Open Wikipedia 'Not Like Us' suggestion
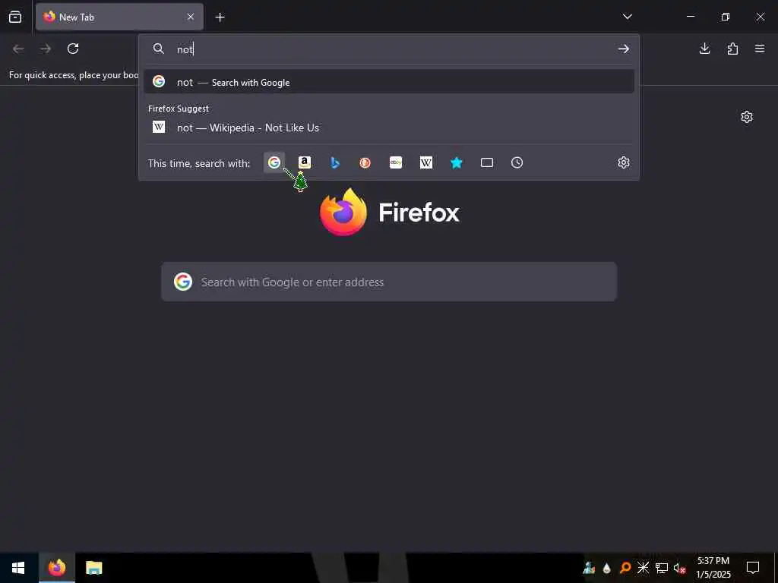 [x=389, y=128]
